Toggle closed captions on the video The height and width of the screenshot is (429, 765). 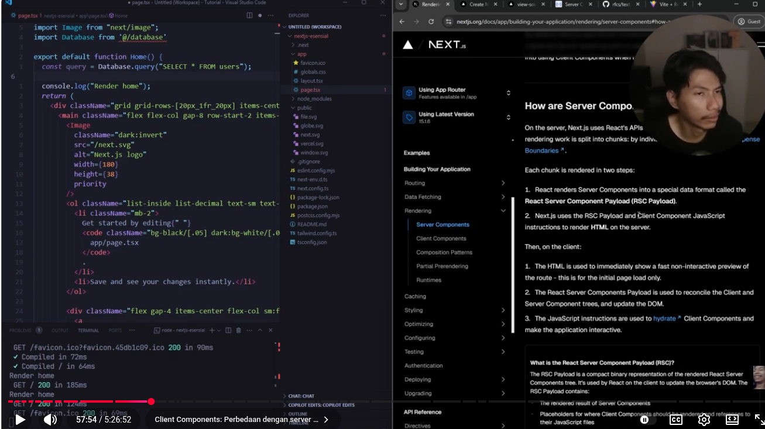click(676, 419)
